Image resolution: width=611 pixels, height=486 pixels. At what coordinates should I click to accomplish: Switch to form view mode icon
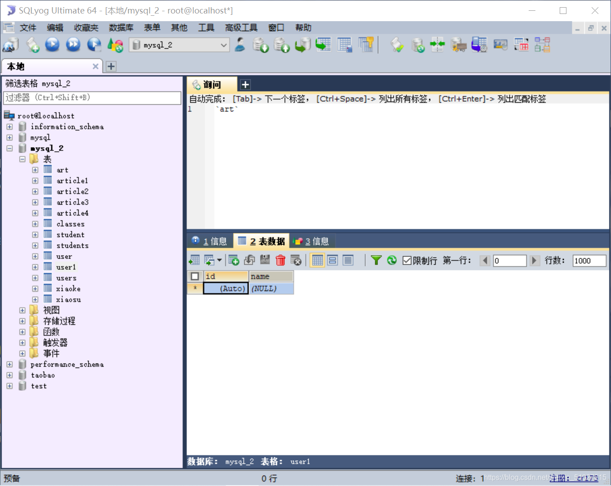332,260
